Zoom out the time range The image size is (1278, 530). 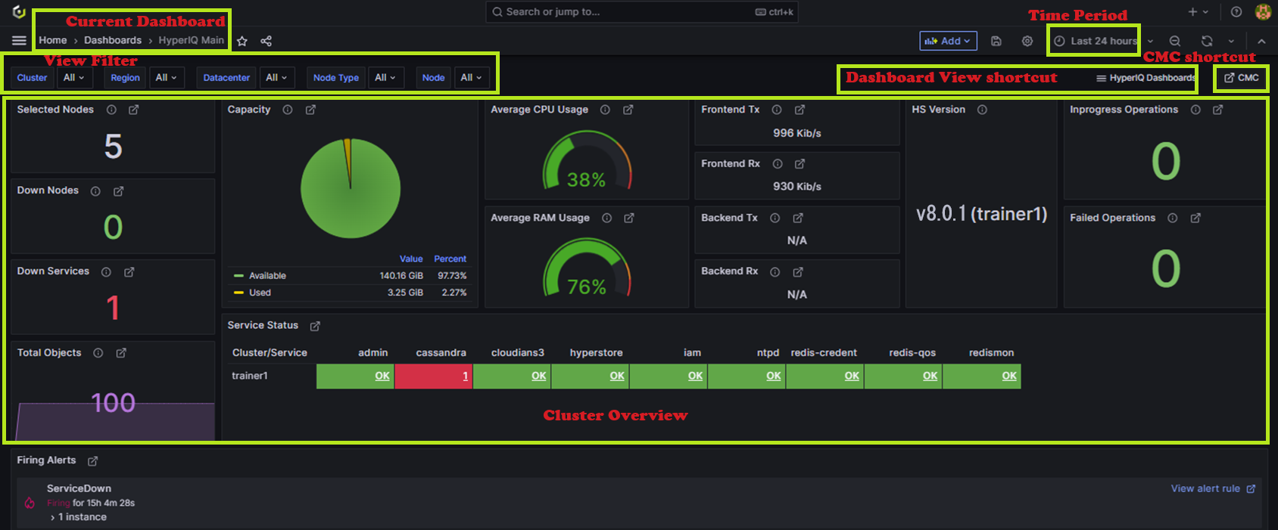[1175, 41]
